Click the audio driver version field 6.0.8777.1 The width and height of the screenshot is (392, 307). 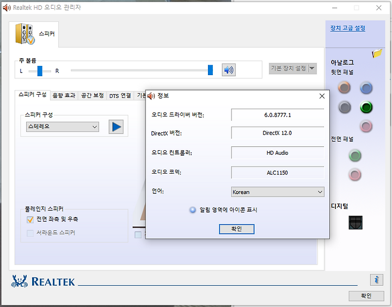coord(278,115)
